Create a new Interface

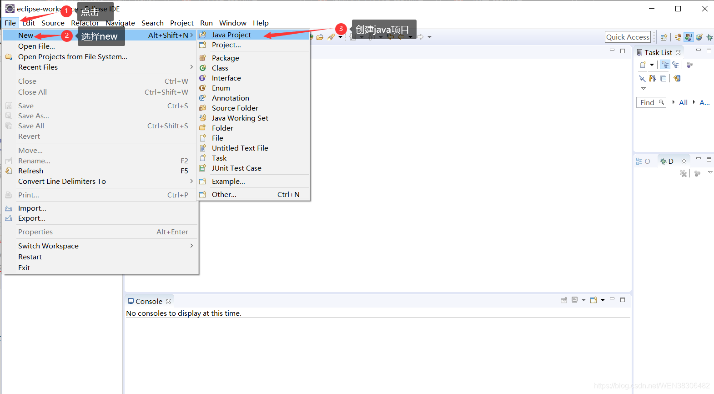[x=253, y=78]
